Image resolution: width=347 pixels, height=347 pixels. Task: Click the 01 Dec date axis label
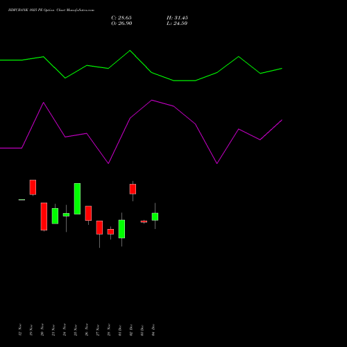coord(120,330)
